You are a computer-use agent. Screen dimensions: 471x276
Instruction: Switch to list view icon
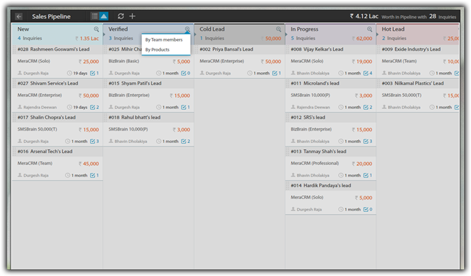click(x=94, y=16)
